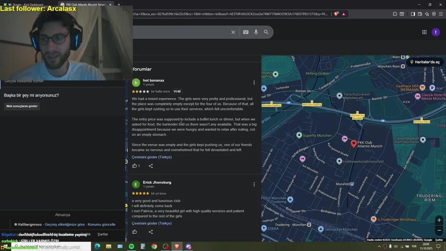Image resolution: width=446 pixels, height=251 pixels.
Task: Open the Şartlar footer link
Action: [x=103, y=234]
